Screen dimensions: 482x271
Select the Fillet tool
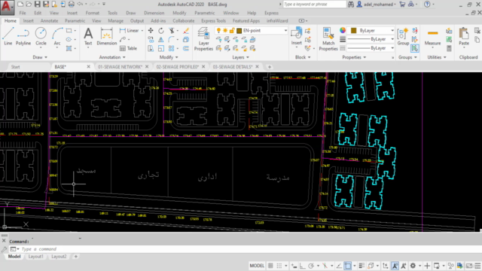171,39
